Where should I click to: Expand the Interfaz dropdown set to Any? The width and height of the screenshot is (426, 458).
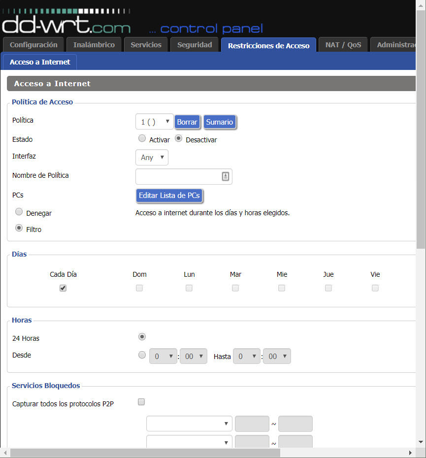pos(152,158)
